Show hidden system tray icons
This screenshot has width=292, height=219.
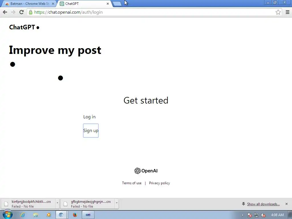tap(242, 215)
